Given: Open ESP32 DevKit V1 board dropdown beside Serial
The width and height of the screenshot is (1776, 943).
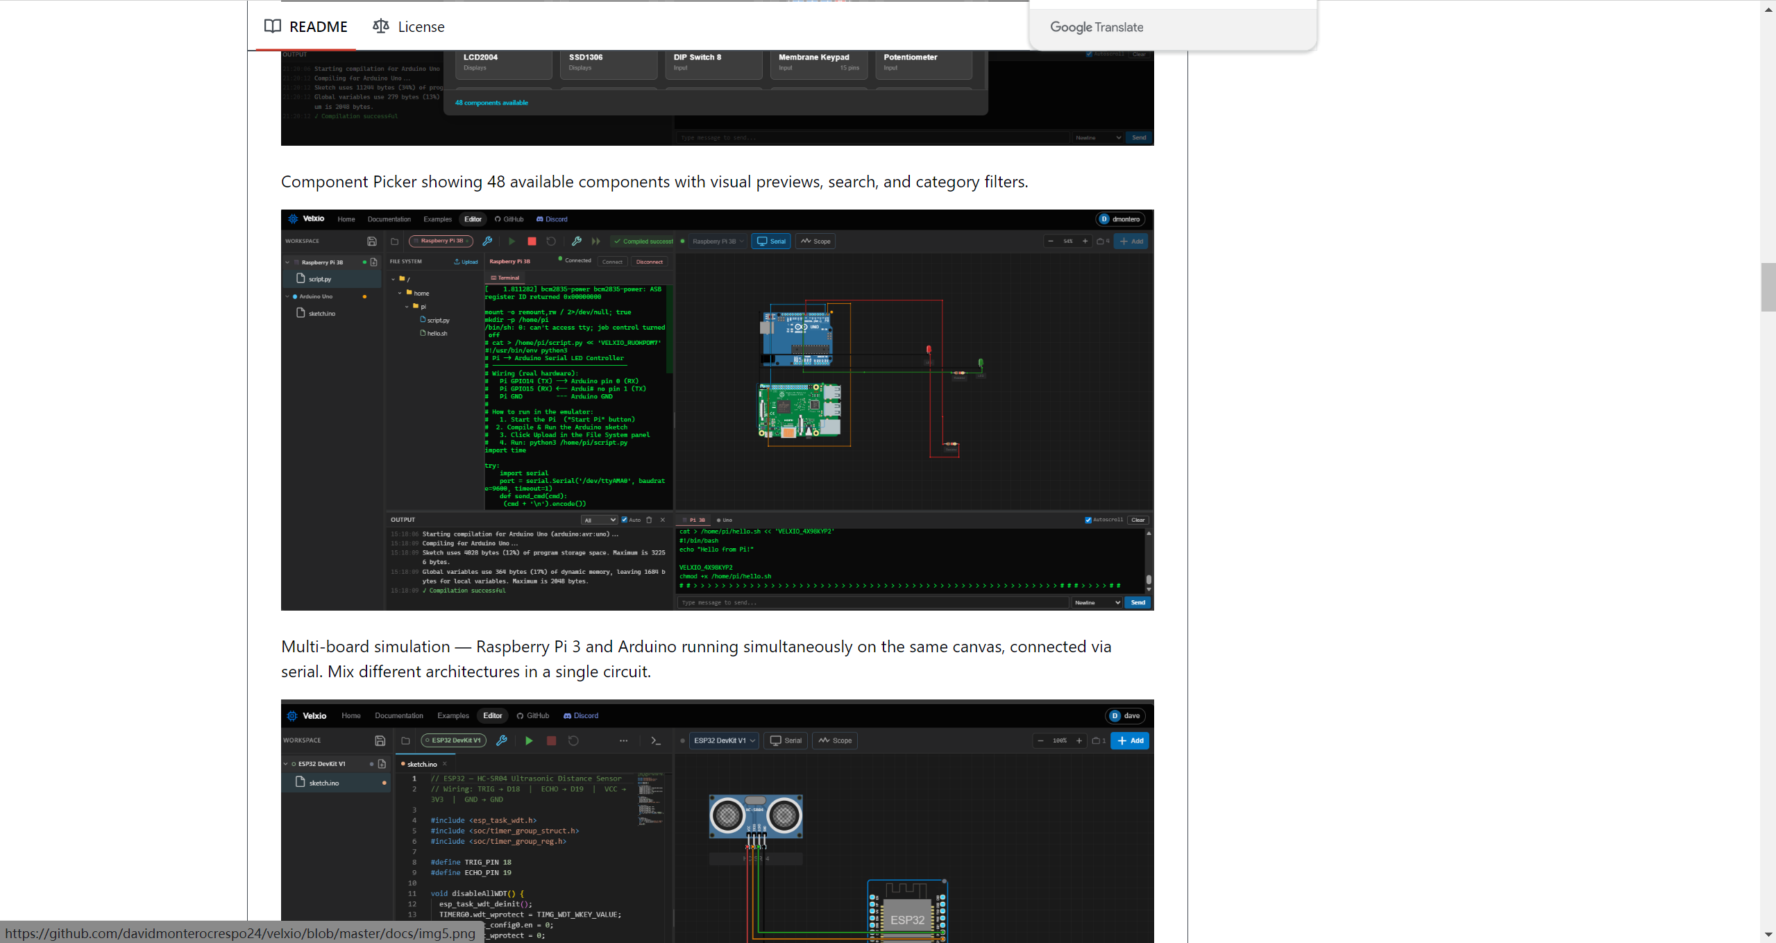Looking at the screenshot, I should pos(724,740).
